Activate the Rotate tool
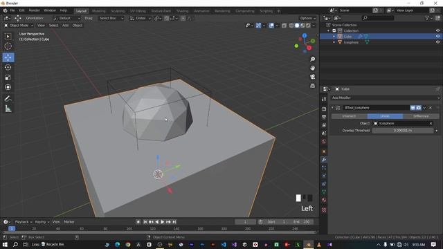The width and height of the screenshot is (443, 249). pyautogui.click(x=8, y=67)
